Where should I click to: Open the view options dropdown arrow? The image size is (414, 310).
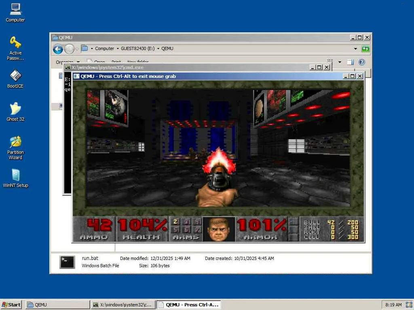pos(340,62)
